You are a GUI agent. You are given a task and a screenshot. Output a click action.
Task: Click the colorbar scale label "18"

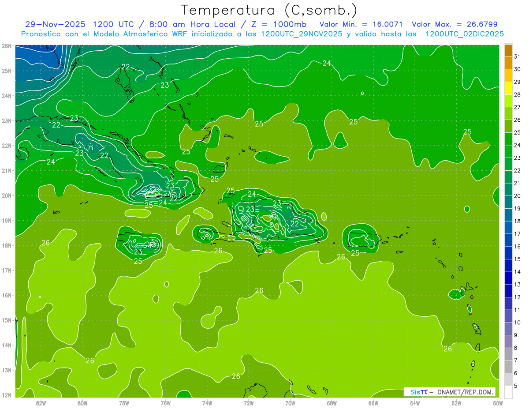click(518, 221)
